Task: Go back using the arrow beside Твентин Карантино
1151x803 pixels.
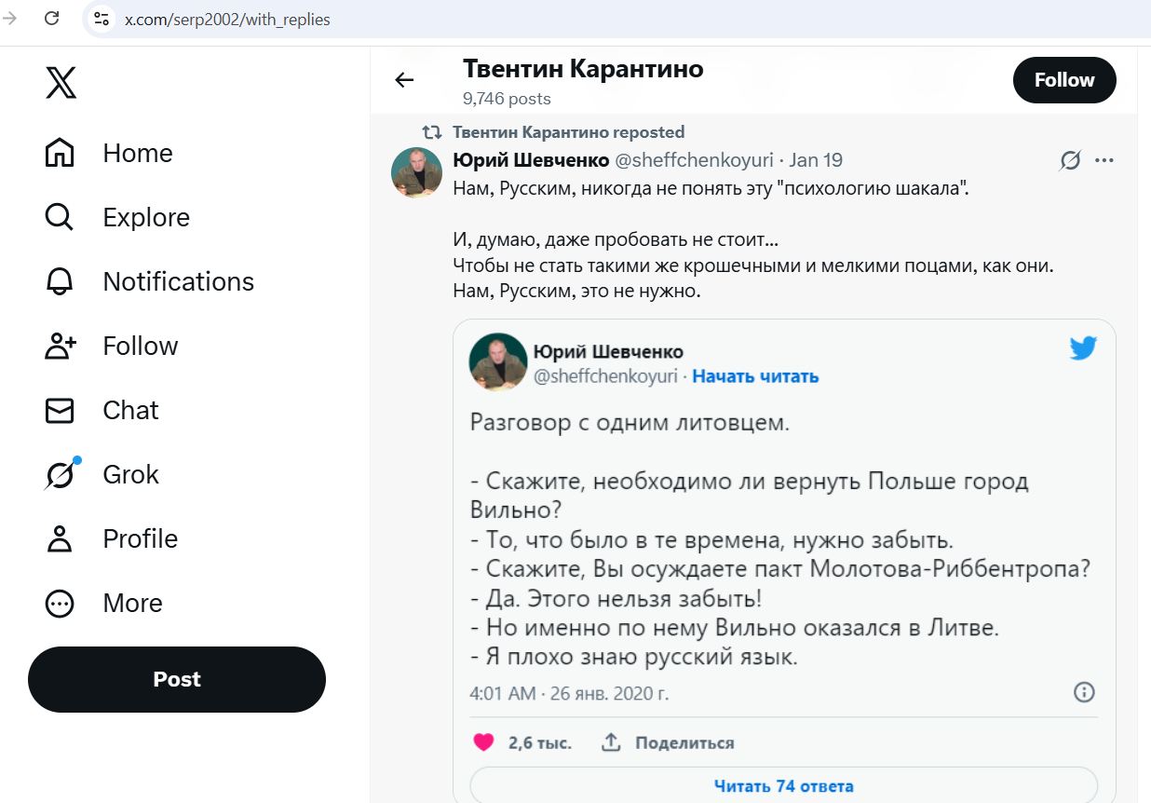Action: (403, 80)
